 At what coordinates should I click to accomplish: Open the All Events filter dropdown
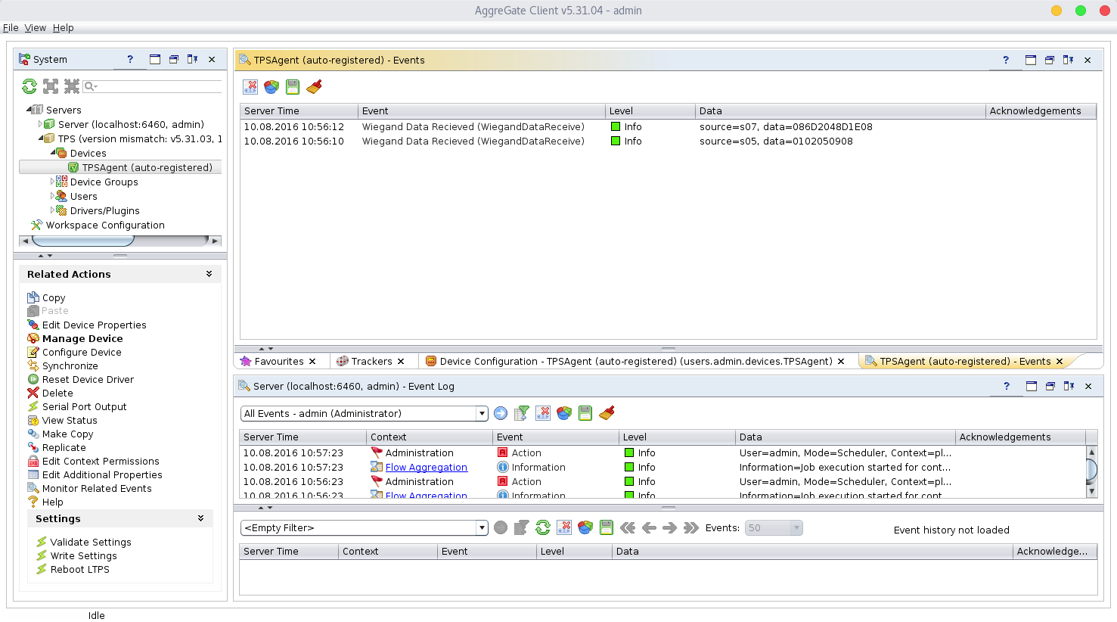tap(482, 414)
